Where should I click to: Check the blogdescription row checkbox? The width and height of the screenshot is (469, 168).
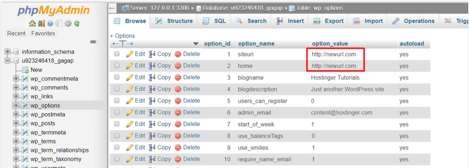[117, 89]
